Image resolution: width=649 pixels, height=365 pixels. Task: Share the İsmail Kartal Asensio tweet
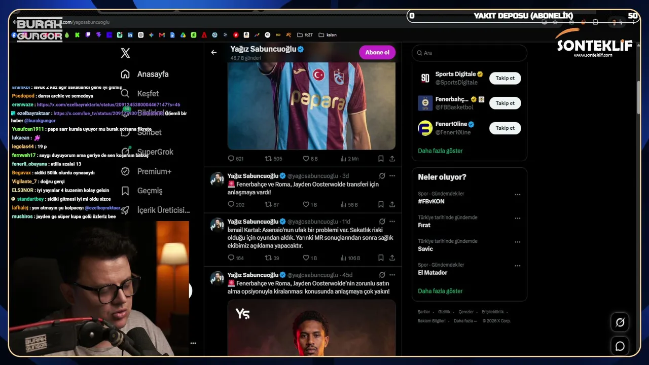(392, 258)
